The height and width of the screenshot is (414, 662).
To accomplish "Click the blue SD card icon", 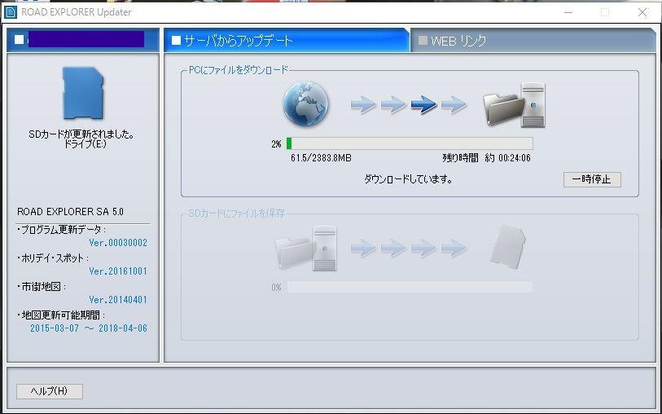I will coord(83,93).
